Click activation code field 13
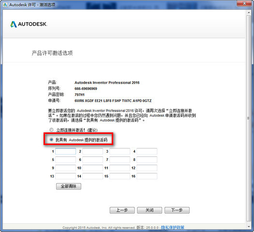 pos(65,176)
